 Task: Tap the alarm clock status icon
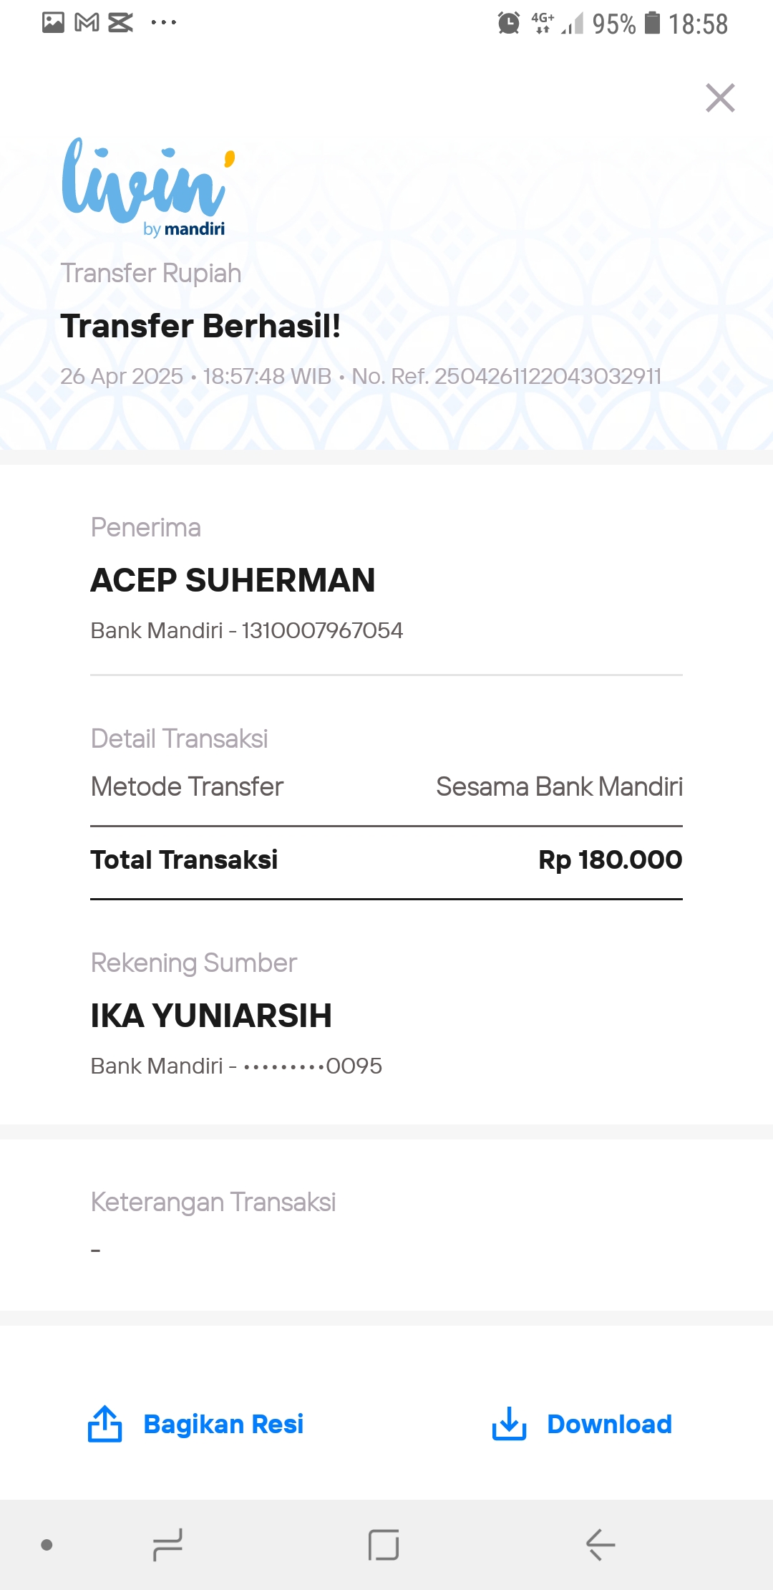tap(509, 23)
